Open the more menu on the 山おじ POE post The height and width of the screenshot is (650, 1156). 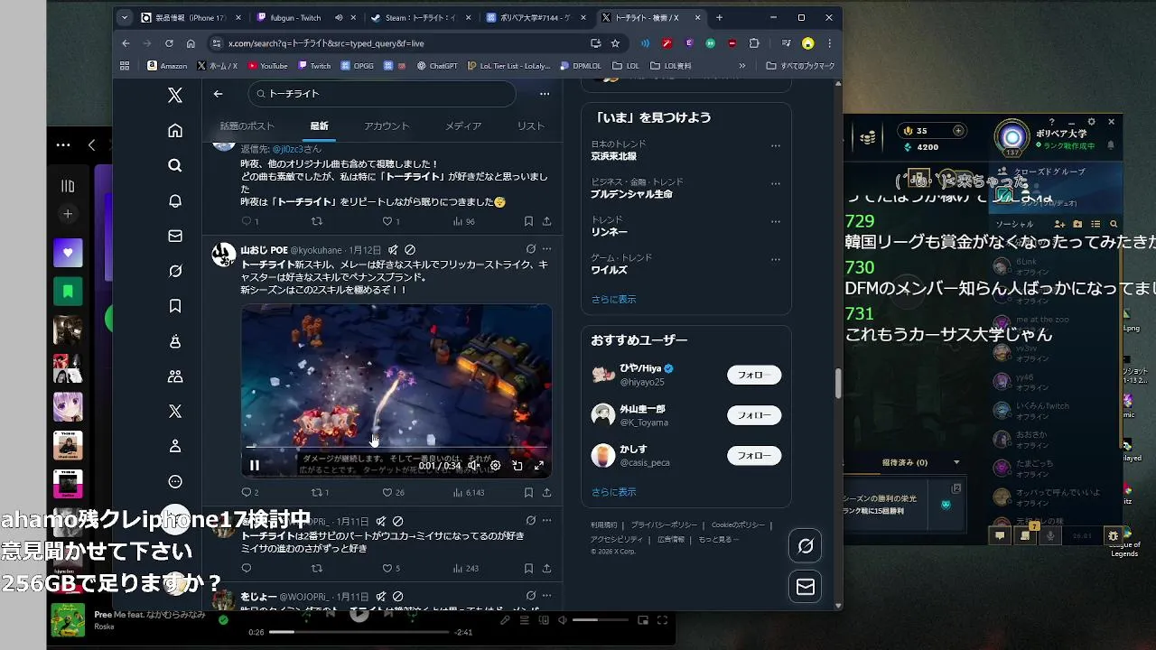(546, 249)
